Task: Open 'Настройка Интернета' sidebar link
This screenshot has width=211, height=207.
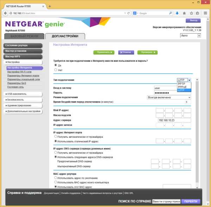Action: coord(25,68)
